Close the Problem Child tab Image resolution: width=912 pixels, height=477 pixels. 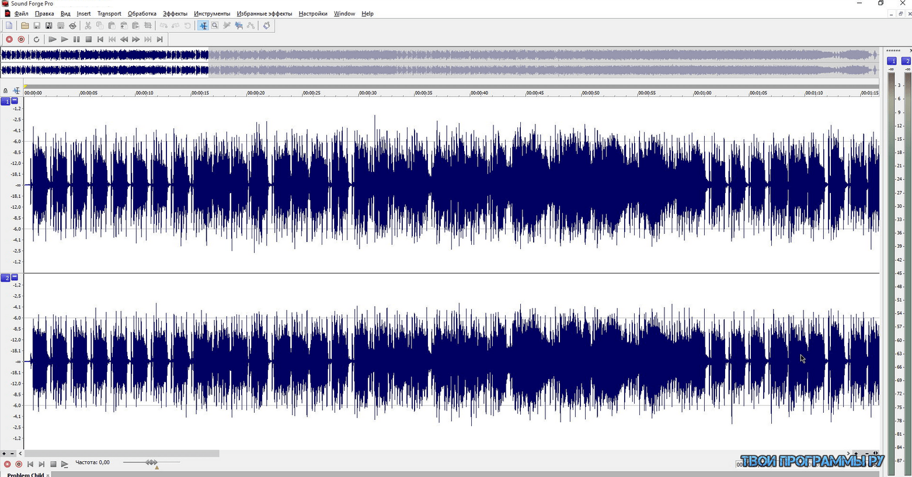tap(48, 475)
